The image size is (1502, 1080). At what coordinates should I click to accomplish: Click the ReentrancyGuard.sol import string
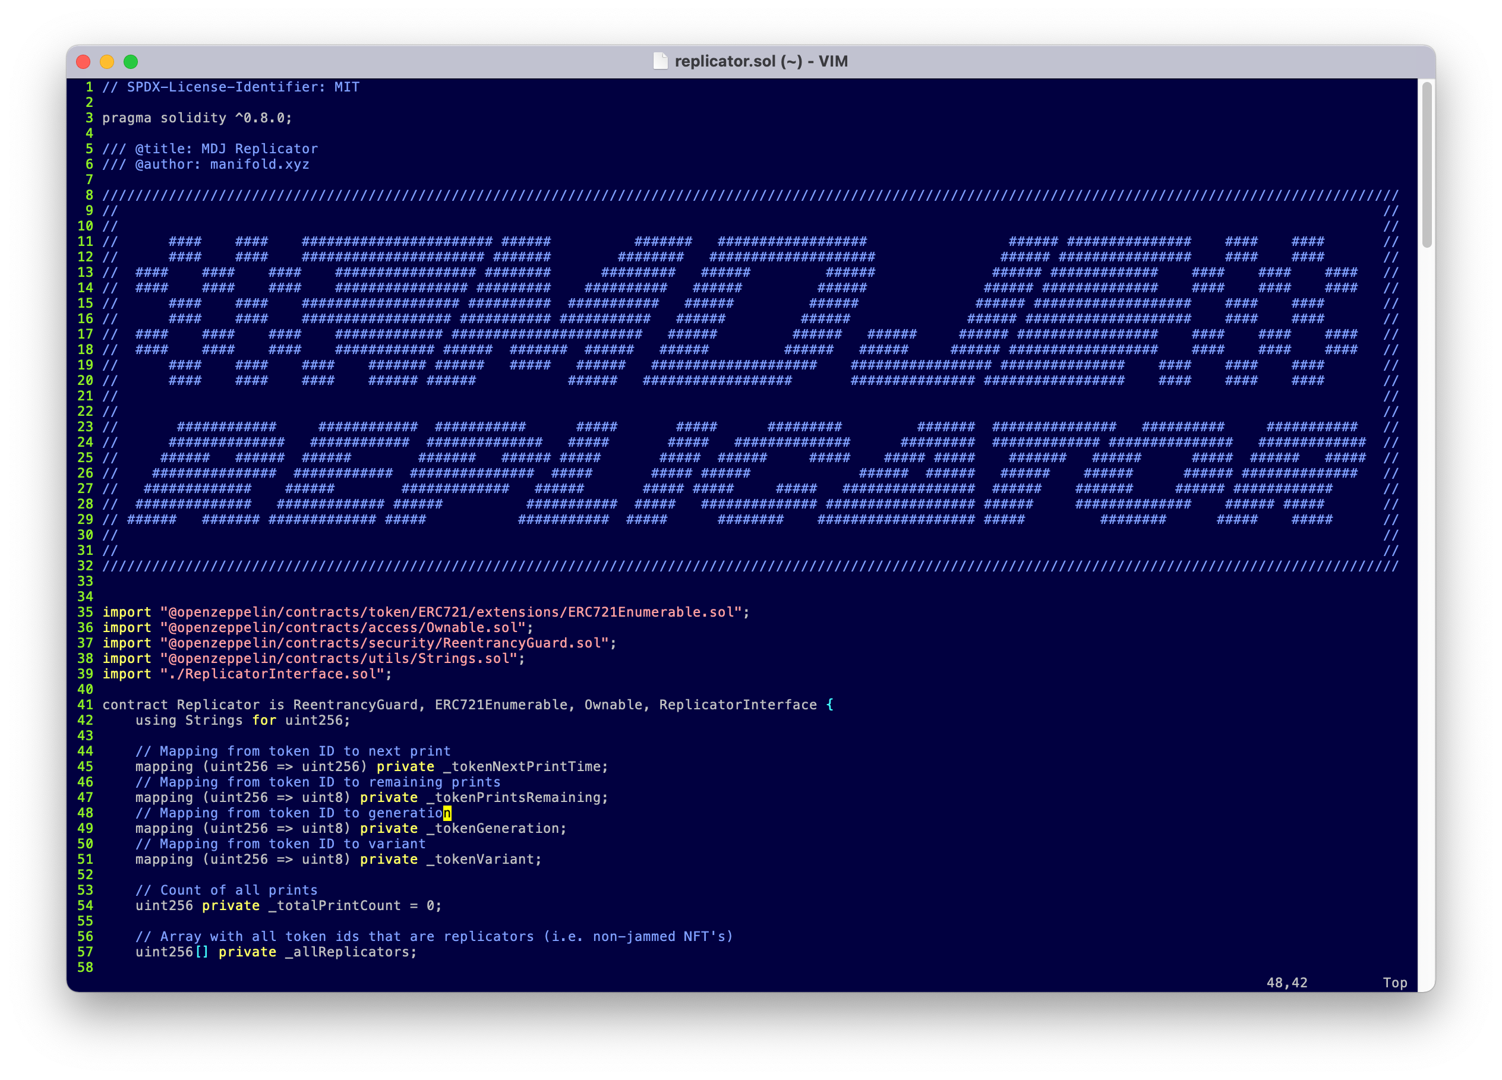(x=388, y=643)
